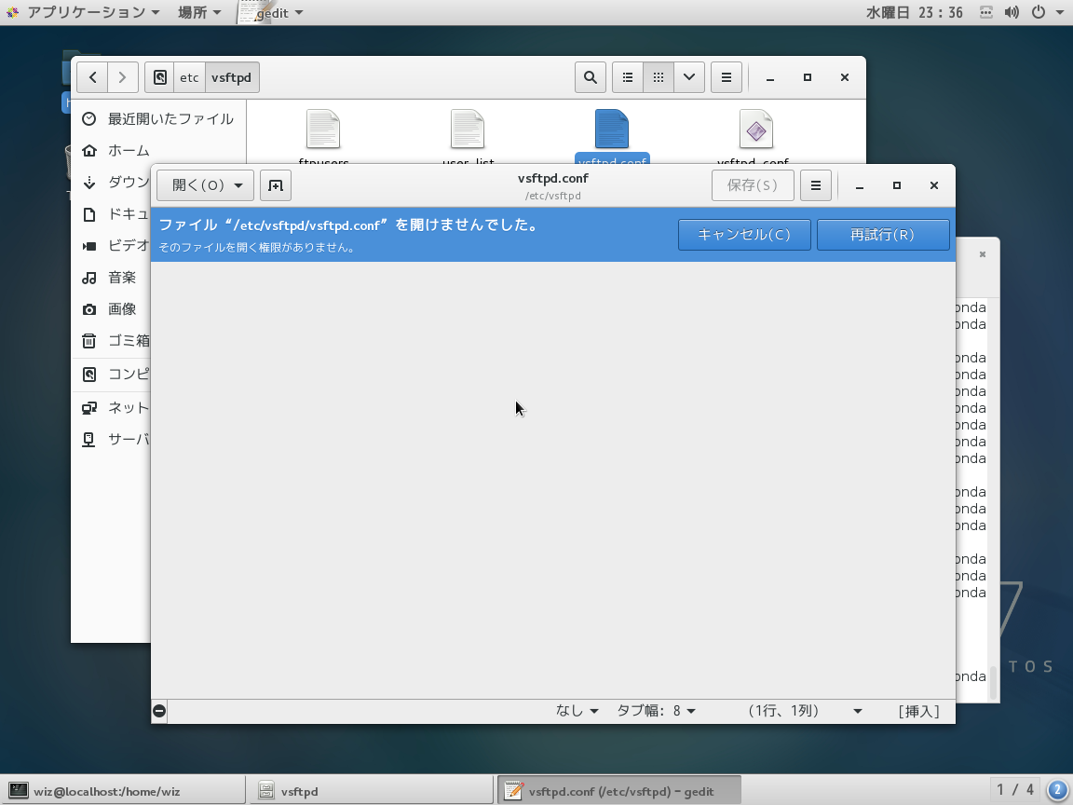Open view options dropdown in file manager
The width and height of the screenshot is (1073, 805).
click(x=689, y=77)
